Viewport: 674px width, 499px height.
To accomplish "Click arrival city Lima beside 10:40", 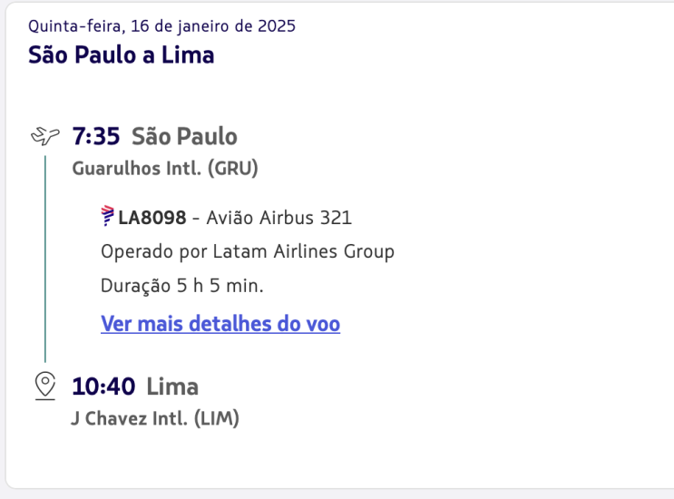I will [x=172, y=386].
